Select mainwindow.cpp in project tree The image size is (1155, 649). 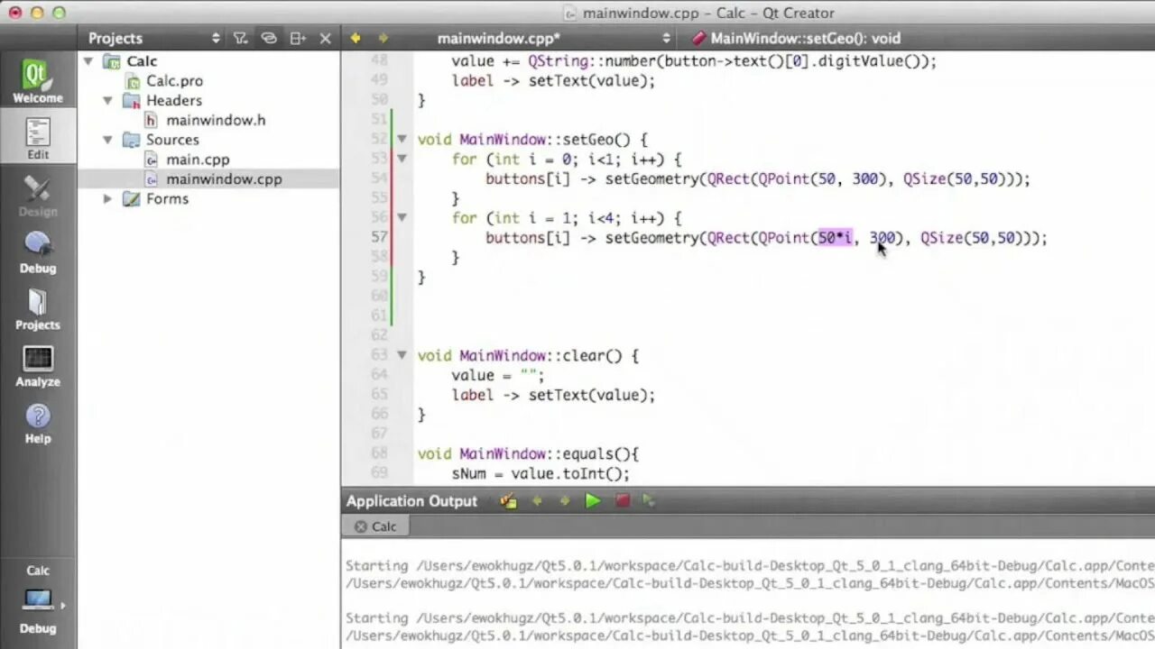(x=208, y=178)
